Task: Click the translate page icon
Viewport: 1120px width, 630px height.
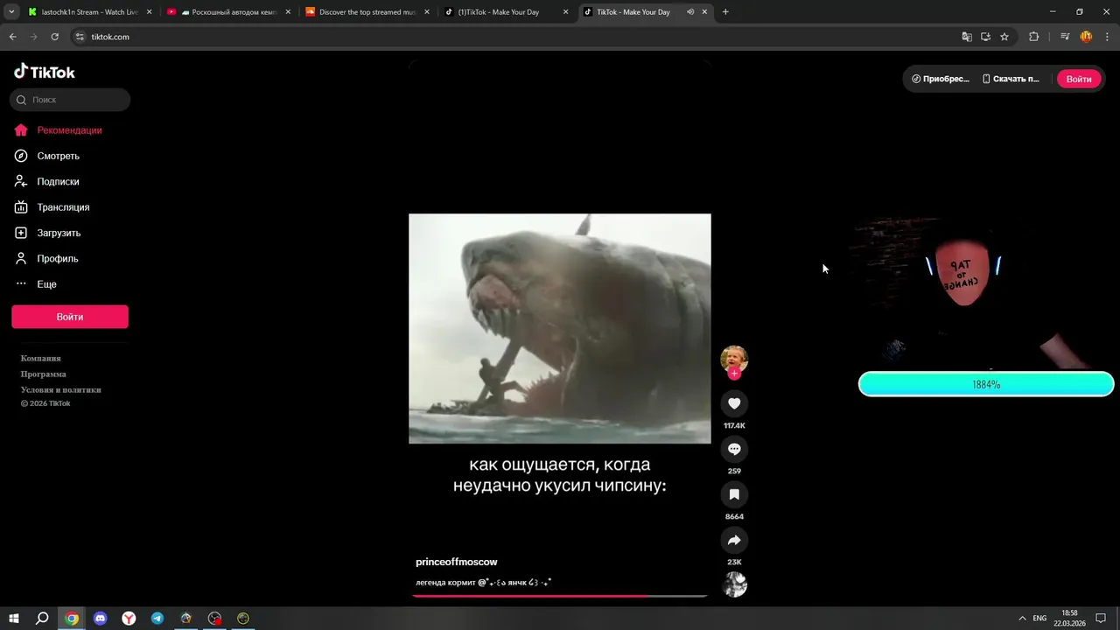Action: (x=967, y=37)
